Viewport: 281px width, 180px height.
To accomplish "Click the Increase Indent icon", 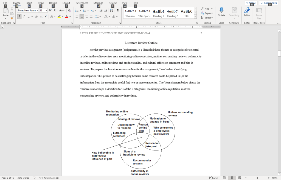I will click(106, 10).
